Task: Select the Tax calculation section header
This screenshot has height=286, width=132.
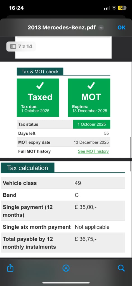Action: (x=28, y=168)
